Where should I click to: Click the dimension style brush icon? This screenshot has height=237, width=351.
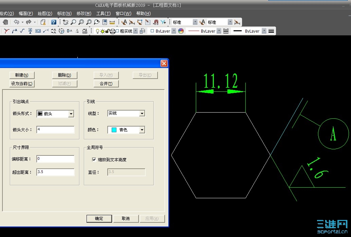tap(132, 22)
